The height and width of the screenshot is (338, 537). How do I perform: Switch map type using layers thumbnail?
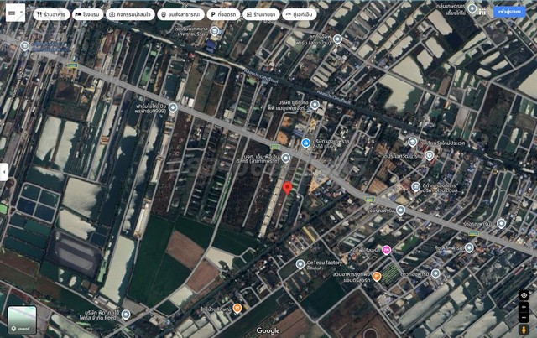(x=22, y=319)
